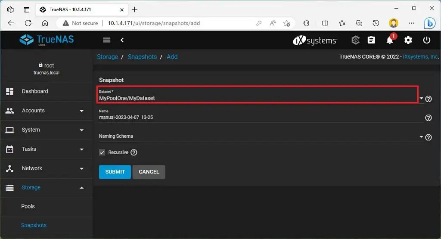Open the Dataset dropdown arrow
441x239 pixels.
click(x=421, y=99)
